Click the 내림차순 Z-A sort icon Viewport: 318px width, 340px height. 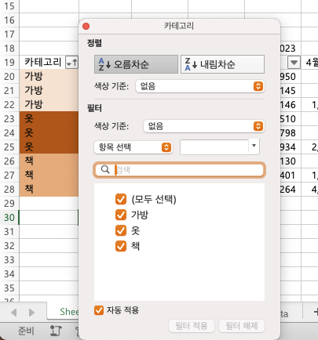[x=191, y=64]
